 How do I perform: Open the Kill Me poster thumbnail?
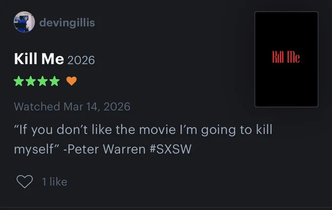(x=286, y=59)
